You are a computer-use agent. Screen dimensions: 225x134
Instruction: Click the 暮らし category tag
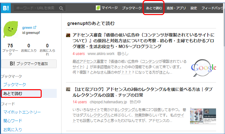[123, 54]
